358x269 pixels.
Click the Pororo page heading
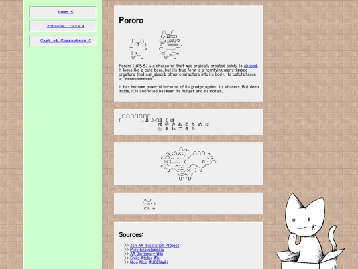(131, 21)
